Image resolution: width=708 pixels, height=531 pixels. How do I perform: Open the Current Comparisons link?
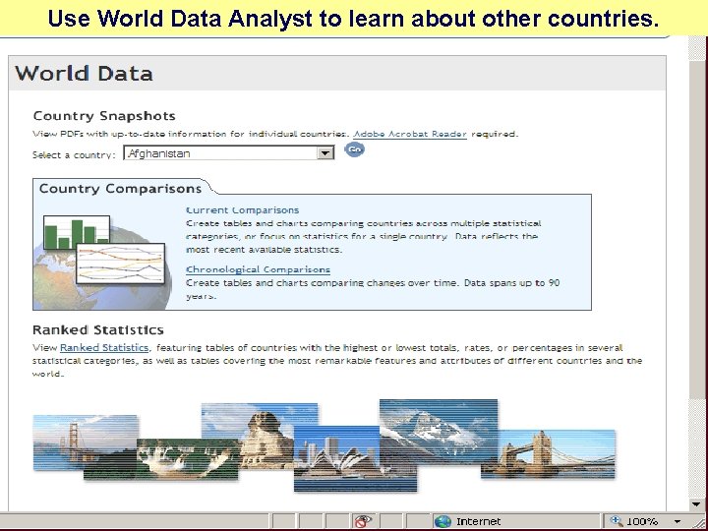pos(243,210)
